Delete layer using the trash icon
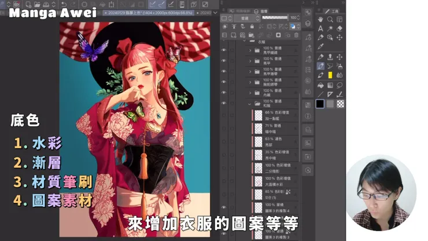428x241 pixels. click(x=296, y=35)
